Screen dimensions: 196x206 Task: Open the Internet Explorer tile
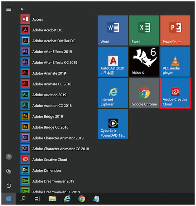tap(113, 93)
